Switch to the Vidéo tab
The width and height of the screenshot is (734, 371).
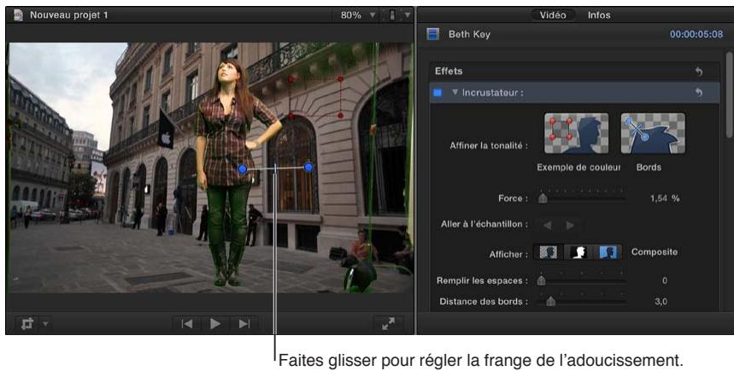pos(552,15)
